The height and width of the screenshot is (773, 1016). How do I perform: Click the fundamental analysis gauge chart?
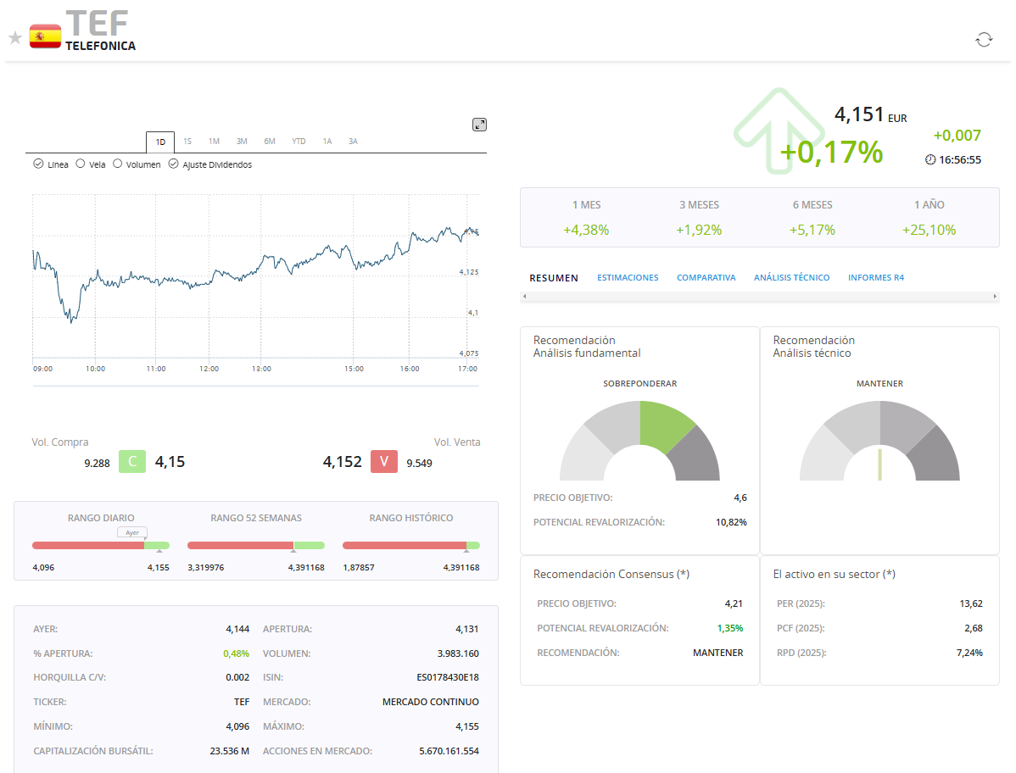point(639,440)
